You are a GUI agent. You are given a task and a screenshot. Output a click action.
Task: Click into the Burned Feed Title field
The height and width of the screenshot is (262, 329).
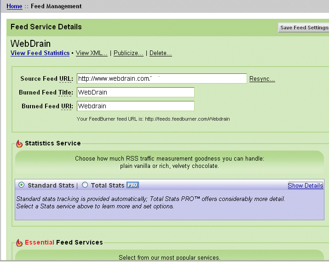click(x=135, y=92)
